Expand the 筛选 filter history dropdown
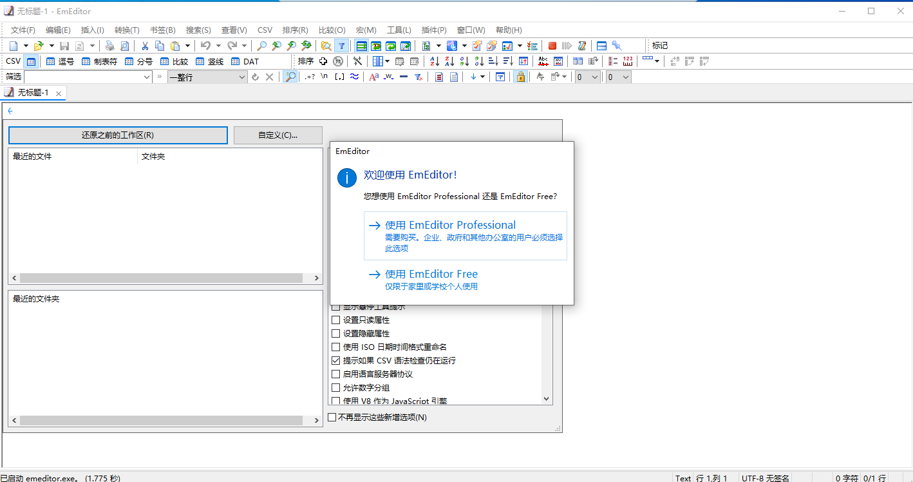 tap(147, 77)
